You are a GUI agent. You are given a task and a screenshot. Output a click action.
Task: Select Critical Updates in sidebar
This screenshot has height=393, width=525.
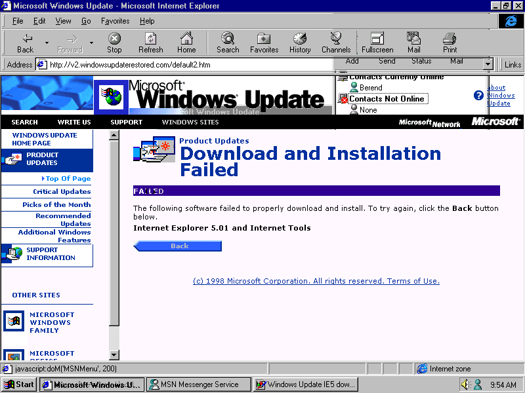[x=62, y=192]
